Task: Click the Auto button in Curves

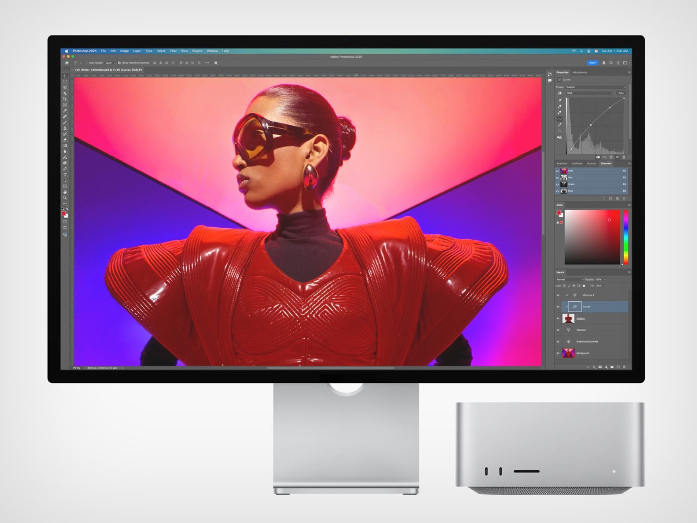Action: coord(621,93)
